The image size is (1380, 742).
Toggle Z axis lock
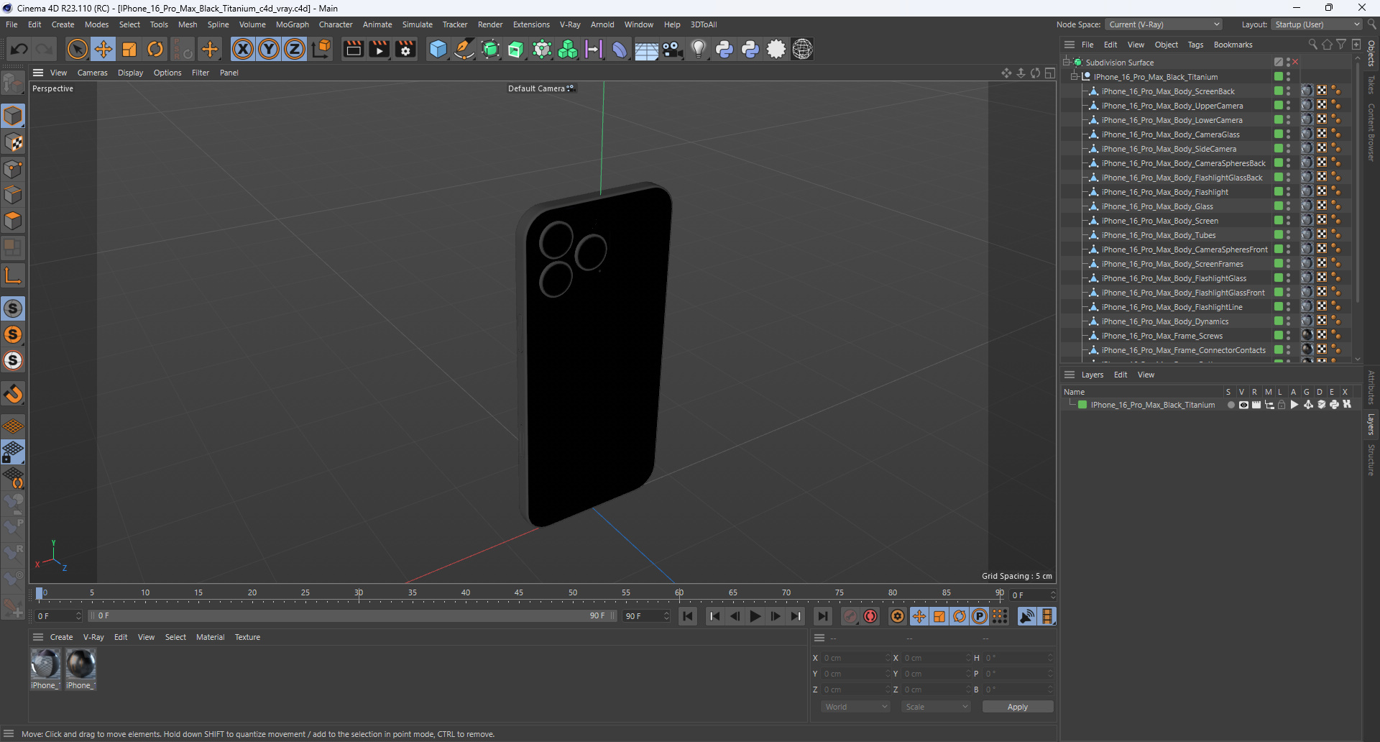tap(295, 50)
